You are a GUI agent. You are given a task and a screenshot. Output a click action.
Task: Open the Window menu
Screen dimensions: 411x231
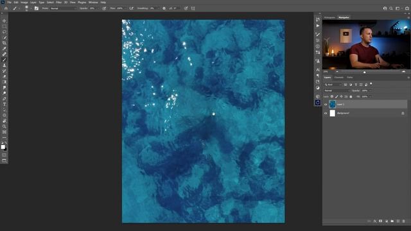93,3
